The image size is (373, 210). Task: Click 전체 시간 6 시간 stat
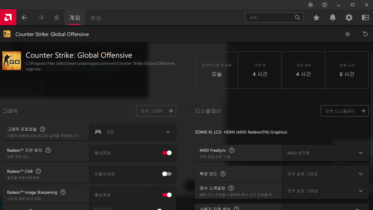[x=347, y=70]
